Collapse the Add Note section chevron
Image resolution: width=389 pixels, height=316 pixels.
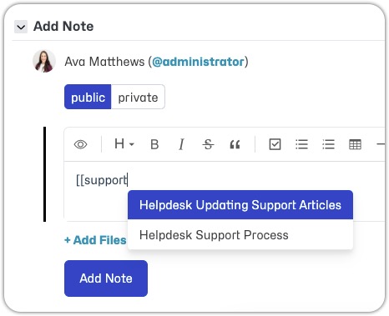pyautogui.click(x=21, y=27)
